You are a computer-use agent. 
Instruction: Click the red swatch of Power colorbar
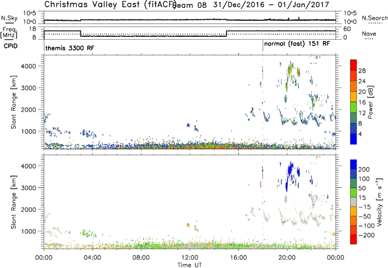click(354, 65)
